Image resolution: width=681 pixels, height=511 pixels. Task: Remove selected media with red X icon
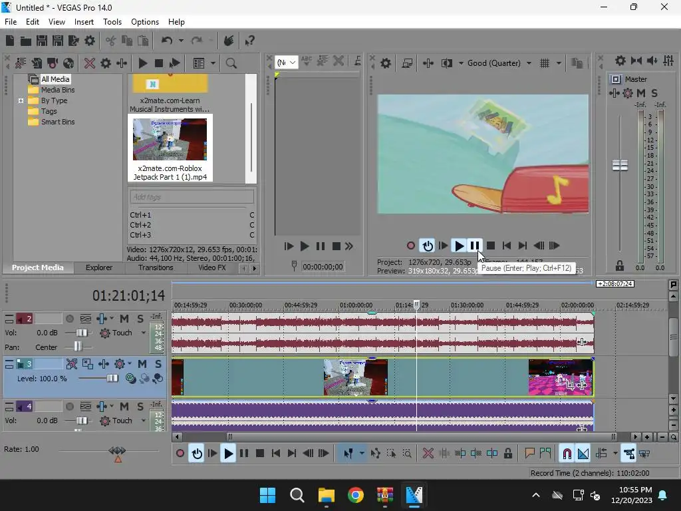click(x=90, y=63)
